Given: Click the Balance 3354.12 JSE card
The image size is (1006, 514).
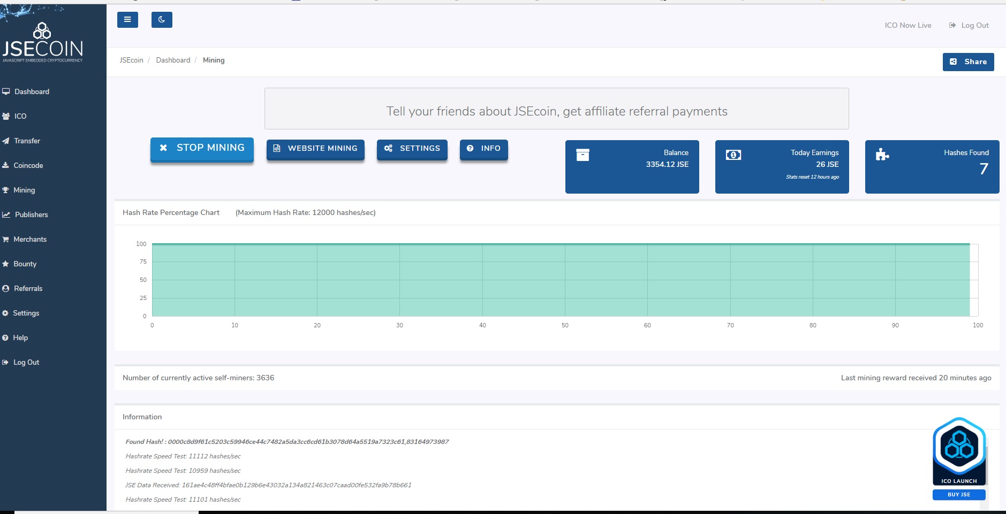Looking at the screenshot, I should click(632, 167).
